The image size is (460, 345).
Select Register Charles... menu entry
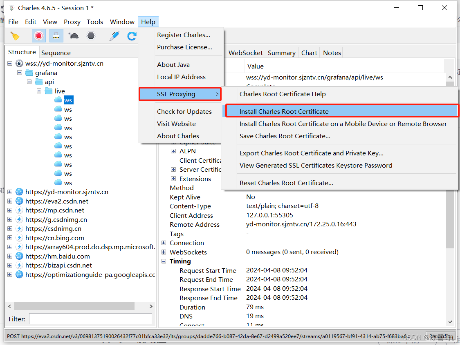183,35
